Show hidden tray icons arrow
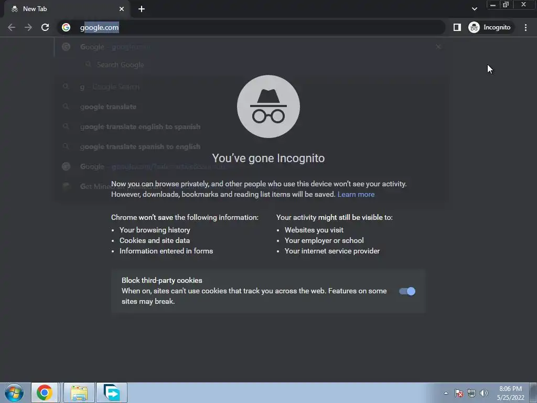Image resolution: width=537 pixels, height=403 pixels. (x=446, y=393)
